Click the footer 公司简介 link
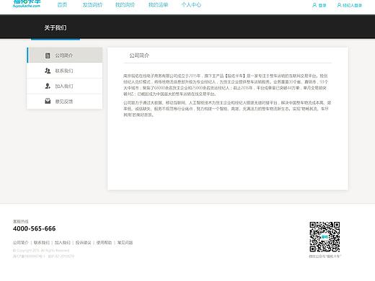The width and height of the screenshot is (375, 281). point(21,243)
